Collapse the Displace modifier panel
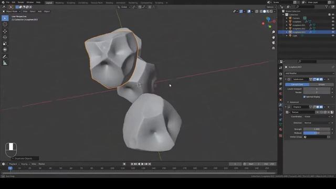This screenshot has width=336, height=189. 286,107
